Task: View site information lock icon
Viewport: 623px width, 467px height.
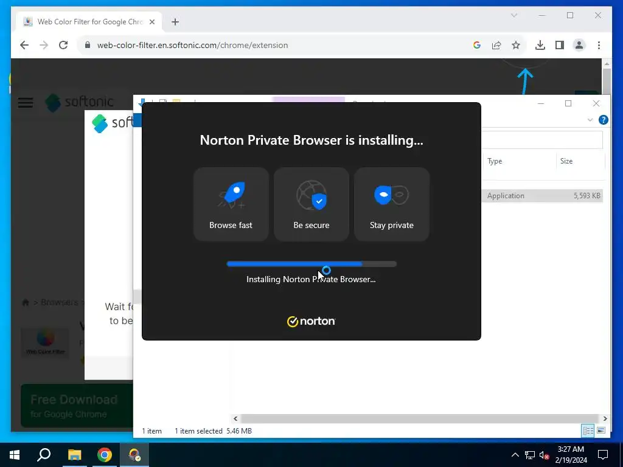Action: [x=88, y=45]
